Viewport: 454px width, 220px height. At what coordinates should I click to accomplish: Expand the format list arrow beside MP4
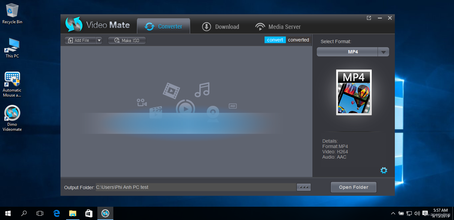click(384, 52)
